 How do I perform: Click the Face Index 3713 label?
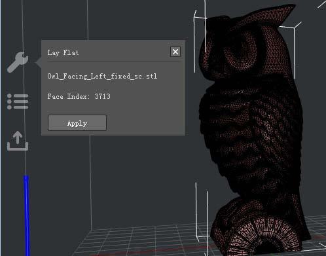click(x=79, y=96)
